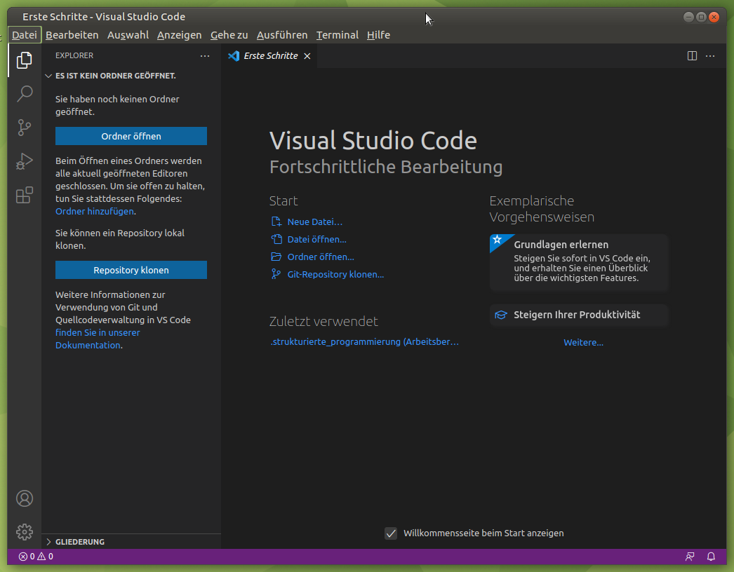Click the blue Ordner öffnen button

point(131,136)
